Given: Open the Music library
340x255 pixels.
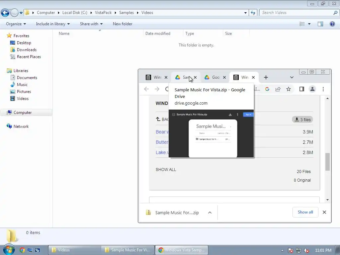Looking at the screenshot, I should click(x=22, y=85).
